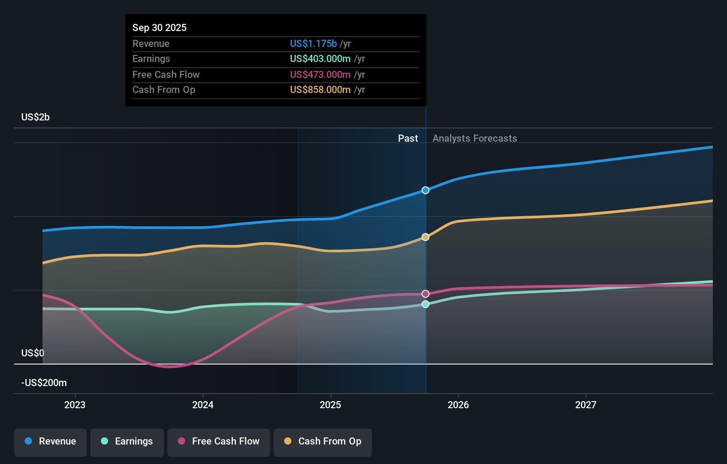Click the US$2b axis label
This screenshot has width=727, height=464.
pos(35,117)
